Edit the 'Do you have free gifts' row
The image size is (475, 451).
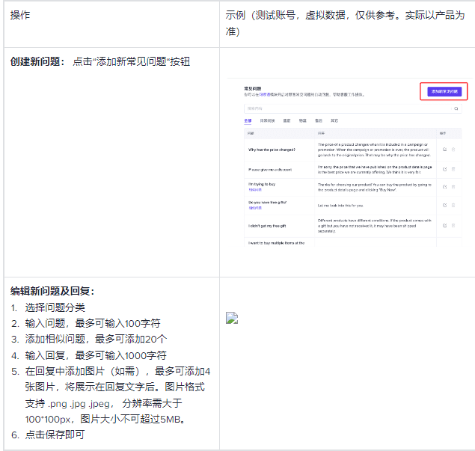[444, 205]
